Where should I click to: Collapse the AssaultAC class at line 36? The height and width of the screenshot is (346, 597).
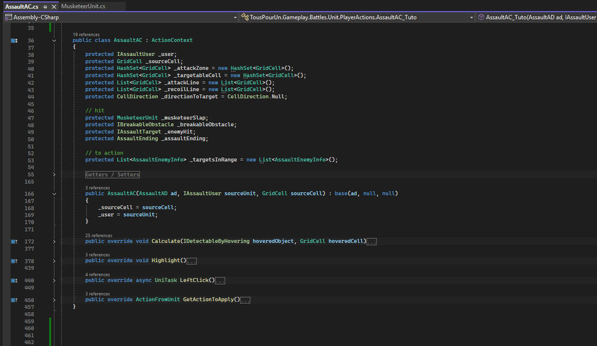54,41
